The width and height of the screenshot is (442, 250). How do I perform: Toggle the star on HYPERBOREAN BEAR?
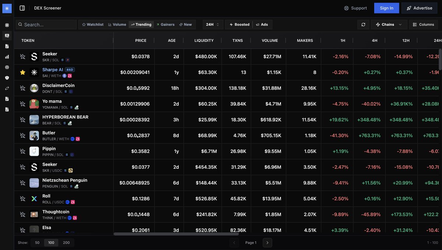[x=22, y=120]
